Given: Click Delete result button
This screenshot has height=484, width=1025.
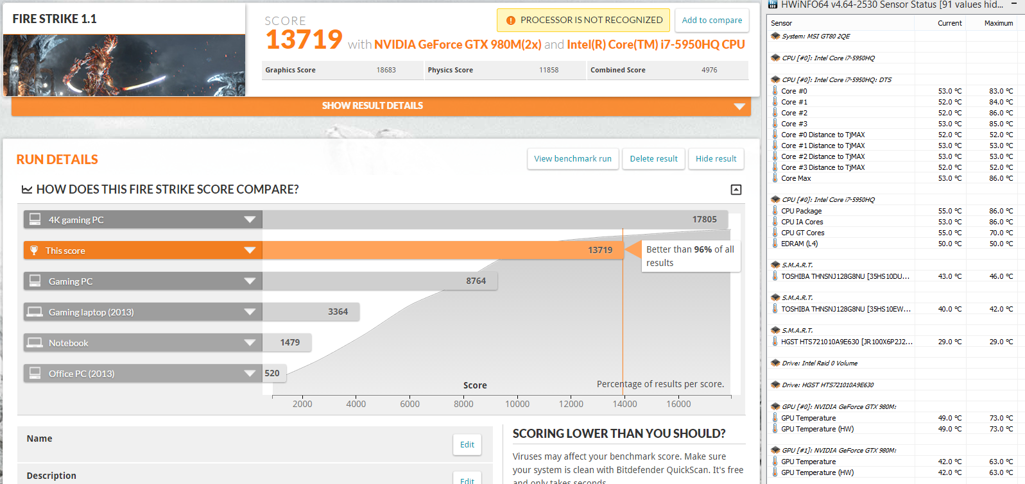Looking at the screenshot, I should [x=653, y=159].
